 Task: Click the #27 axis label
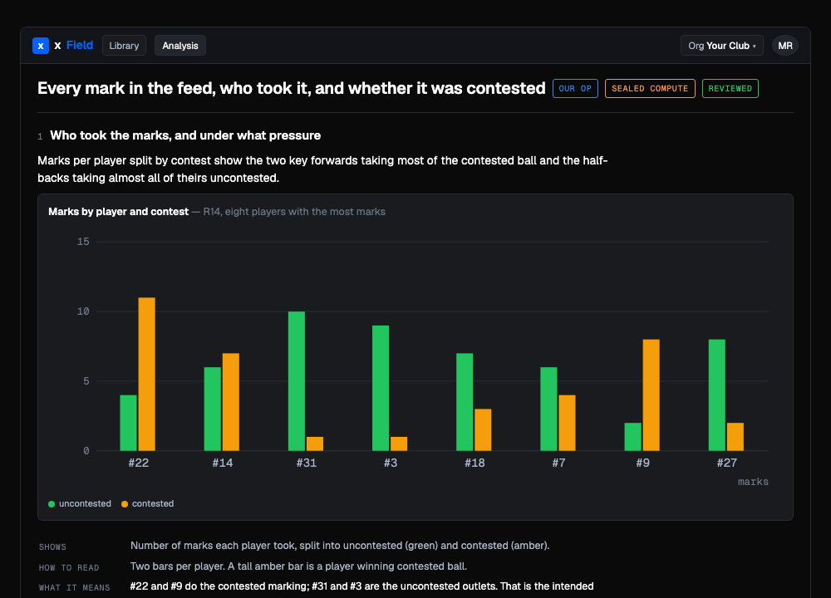(726, 463)
